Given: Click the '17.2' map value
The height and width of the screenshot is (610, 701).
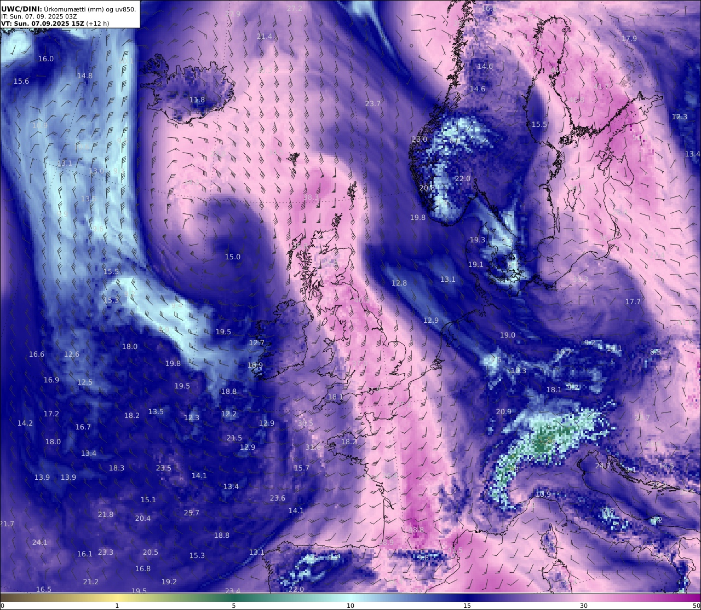Looking at the screenshot, I should coord(51,414).
